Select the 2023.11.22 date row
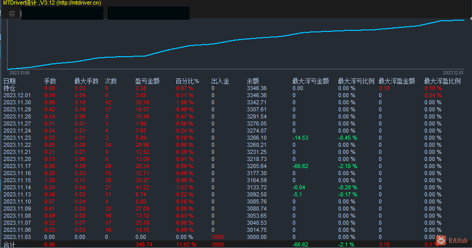This screenshot has height=248, width=472. pos(17,145)
